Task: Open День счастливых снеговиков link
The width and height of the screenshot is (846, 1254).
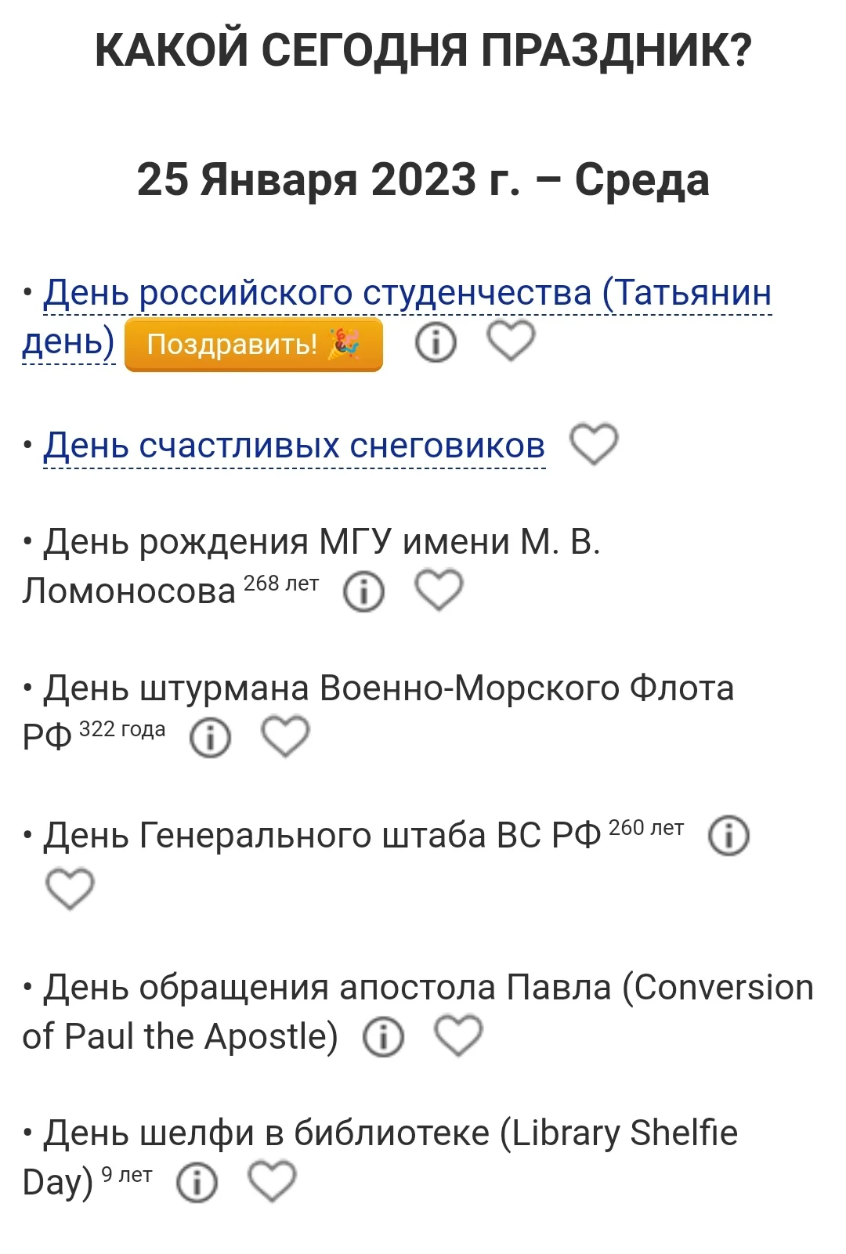Action: (294, 446)
